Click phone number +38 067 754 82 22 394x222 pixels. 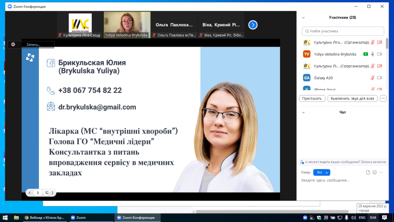[x=90, y=90]
